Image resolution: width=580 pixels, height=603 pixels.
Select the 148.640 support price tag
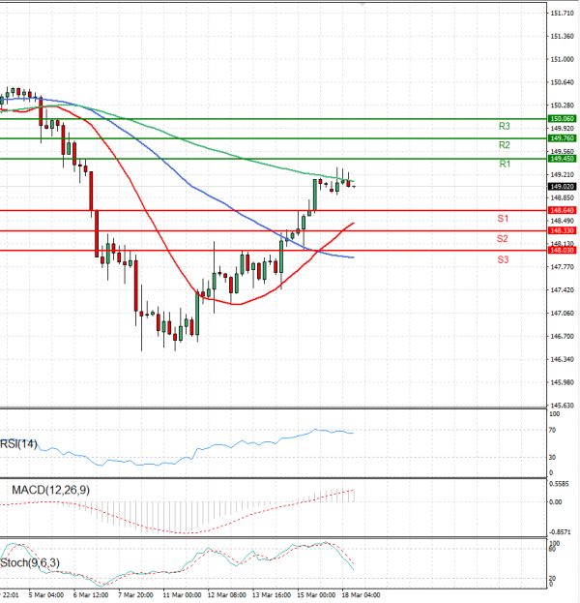[x=562, y=210]
